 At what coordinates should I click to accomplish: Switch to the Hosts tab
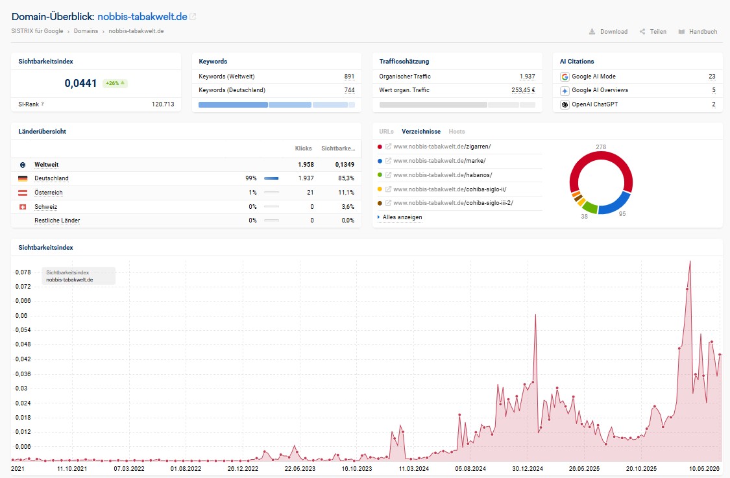(x=457, y=132)
